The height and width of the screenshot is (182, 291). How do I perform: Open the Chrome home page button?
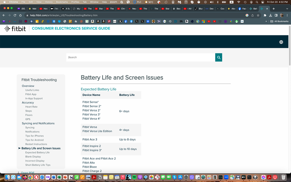[20, 15]
